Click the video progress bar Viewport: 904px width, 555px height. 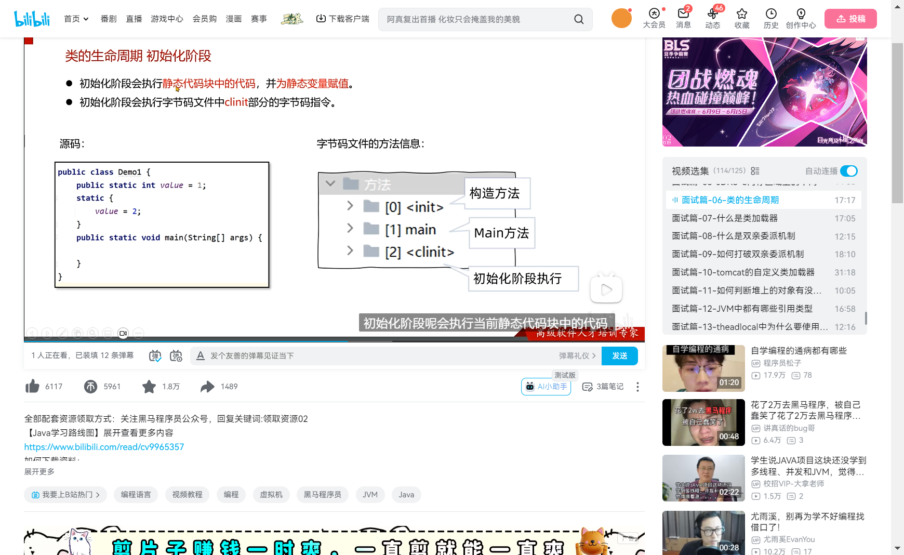point(334,341)
